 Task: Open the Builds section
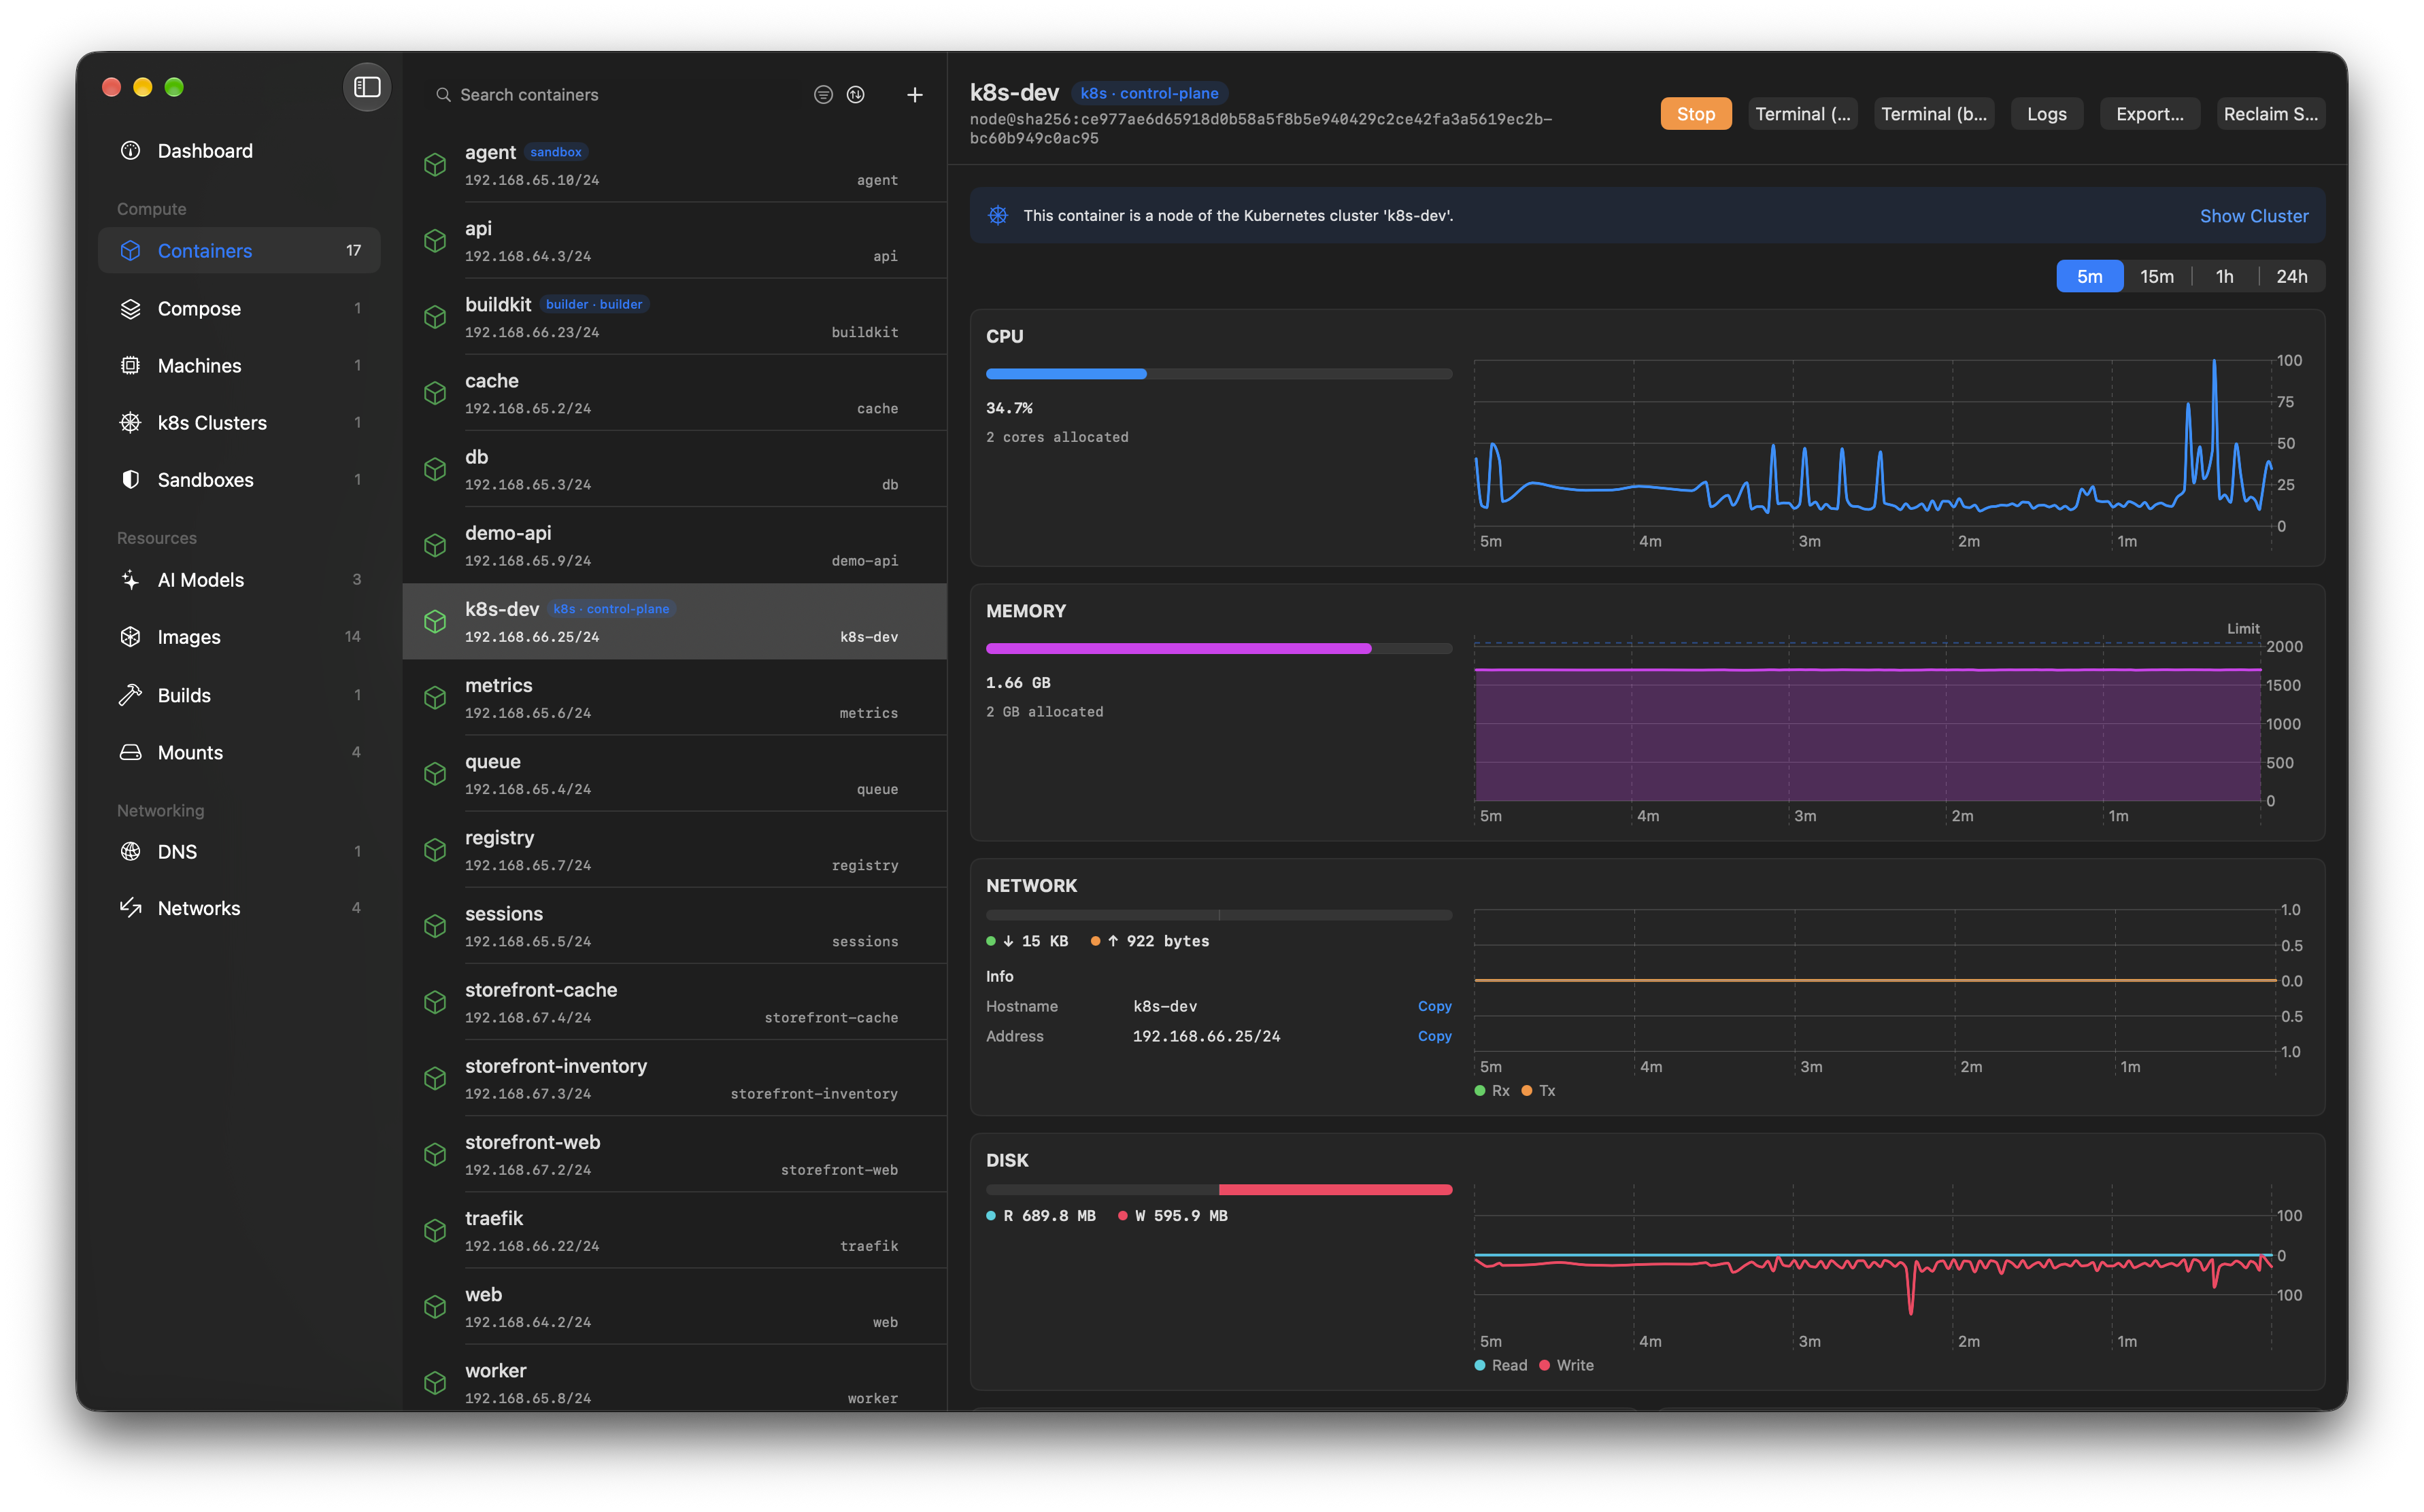[x=239, y=695]
